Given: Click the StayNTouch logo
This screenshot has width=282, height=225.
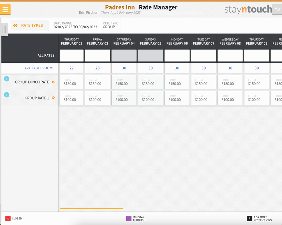Looking at the screenshot, I should click(248, 9).
